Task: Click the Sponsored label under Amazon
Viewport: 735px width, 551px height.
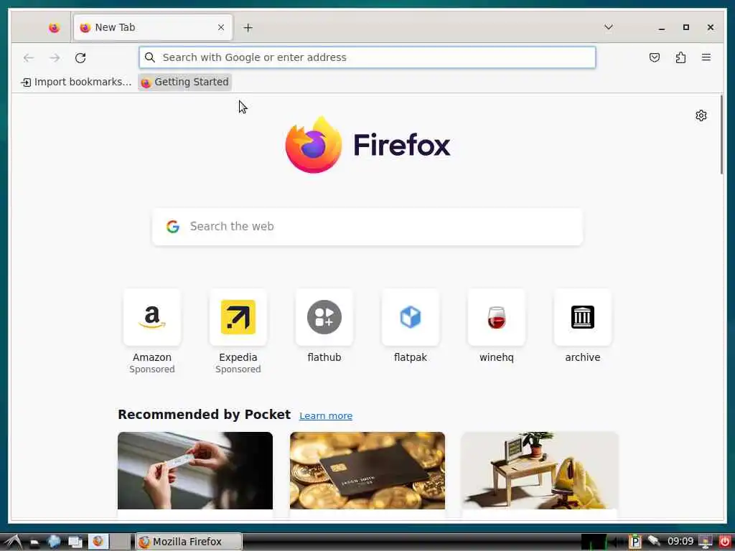Action: pos(152,369)
